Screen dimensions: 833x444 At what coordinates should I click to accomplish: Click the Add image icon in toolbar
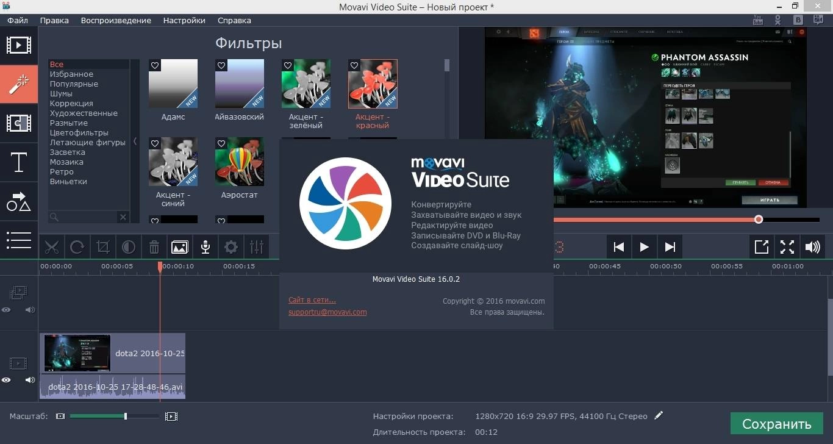(x=180, y=247)
